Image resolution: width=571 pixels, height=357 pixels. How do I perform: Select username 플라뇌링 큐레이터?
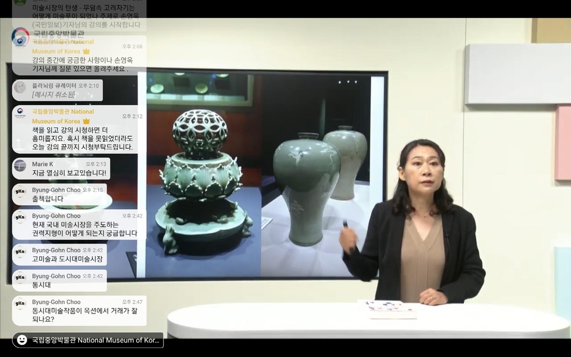tap(54, 85)
